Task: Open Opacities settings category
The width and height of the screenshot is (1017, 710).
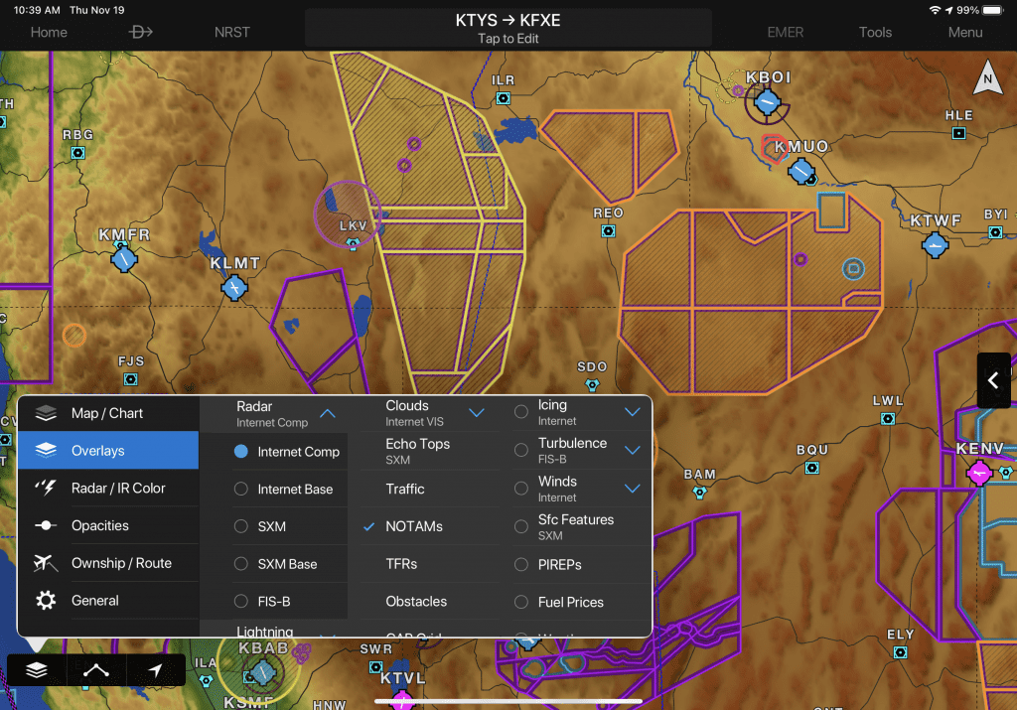Action: pyautogui.click(x=108, y=526)
